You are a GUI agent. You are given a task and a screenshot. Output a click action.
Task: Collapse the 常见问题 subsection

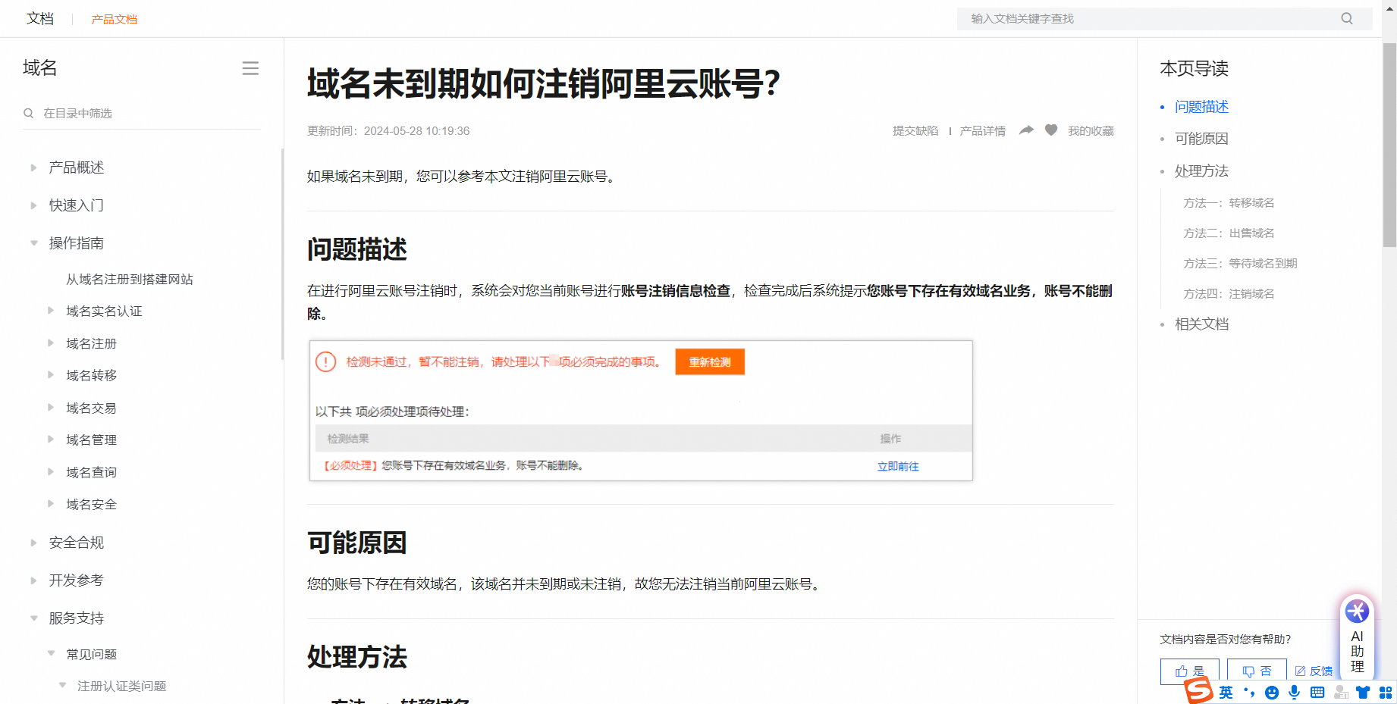(51, 653)
